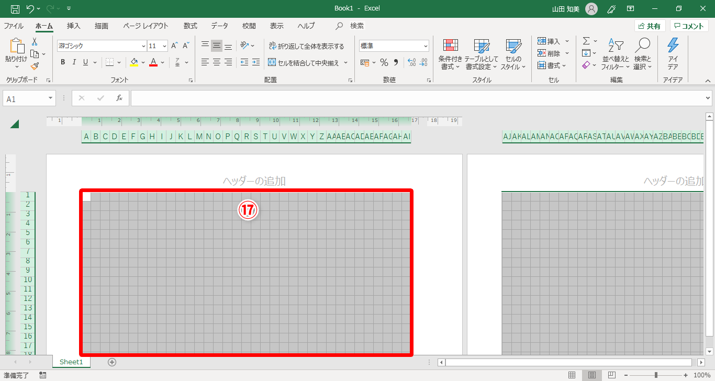Click the Borders icon

coord(110,62)
